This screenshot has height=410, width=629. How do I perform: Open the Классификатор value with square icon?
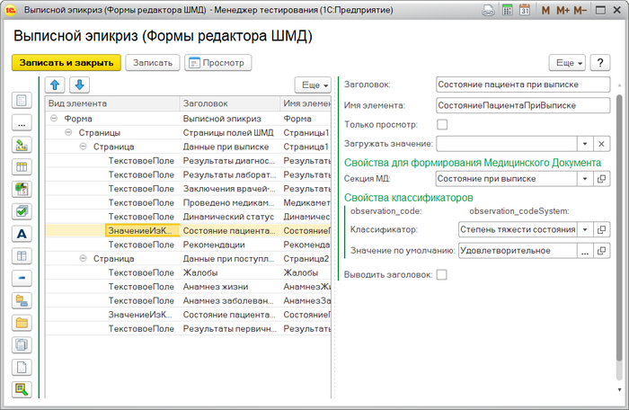[601, 229]
